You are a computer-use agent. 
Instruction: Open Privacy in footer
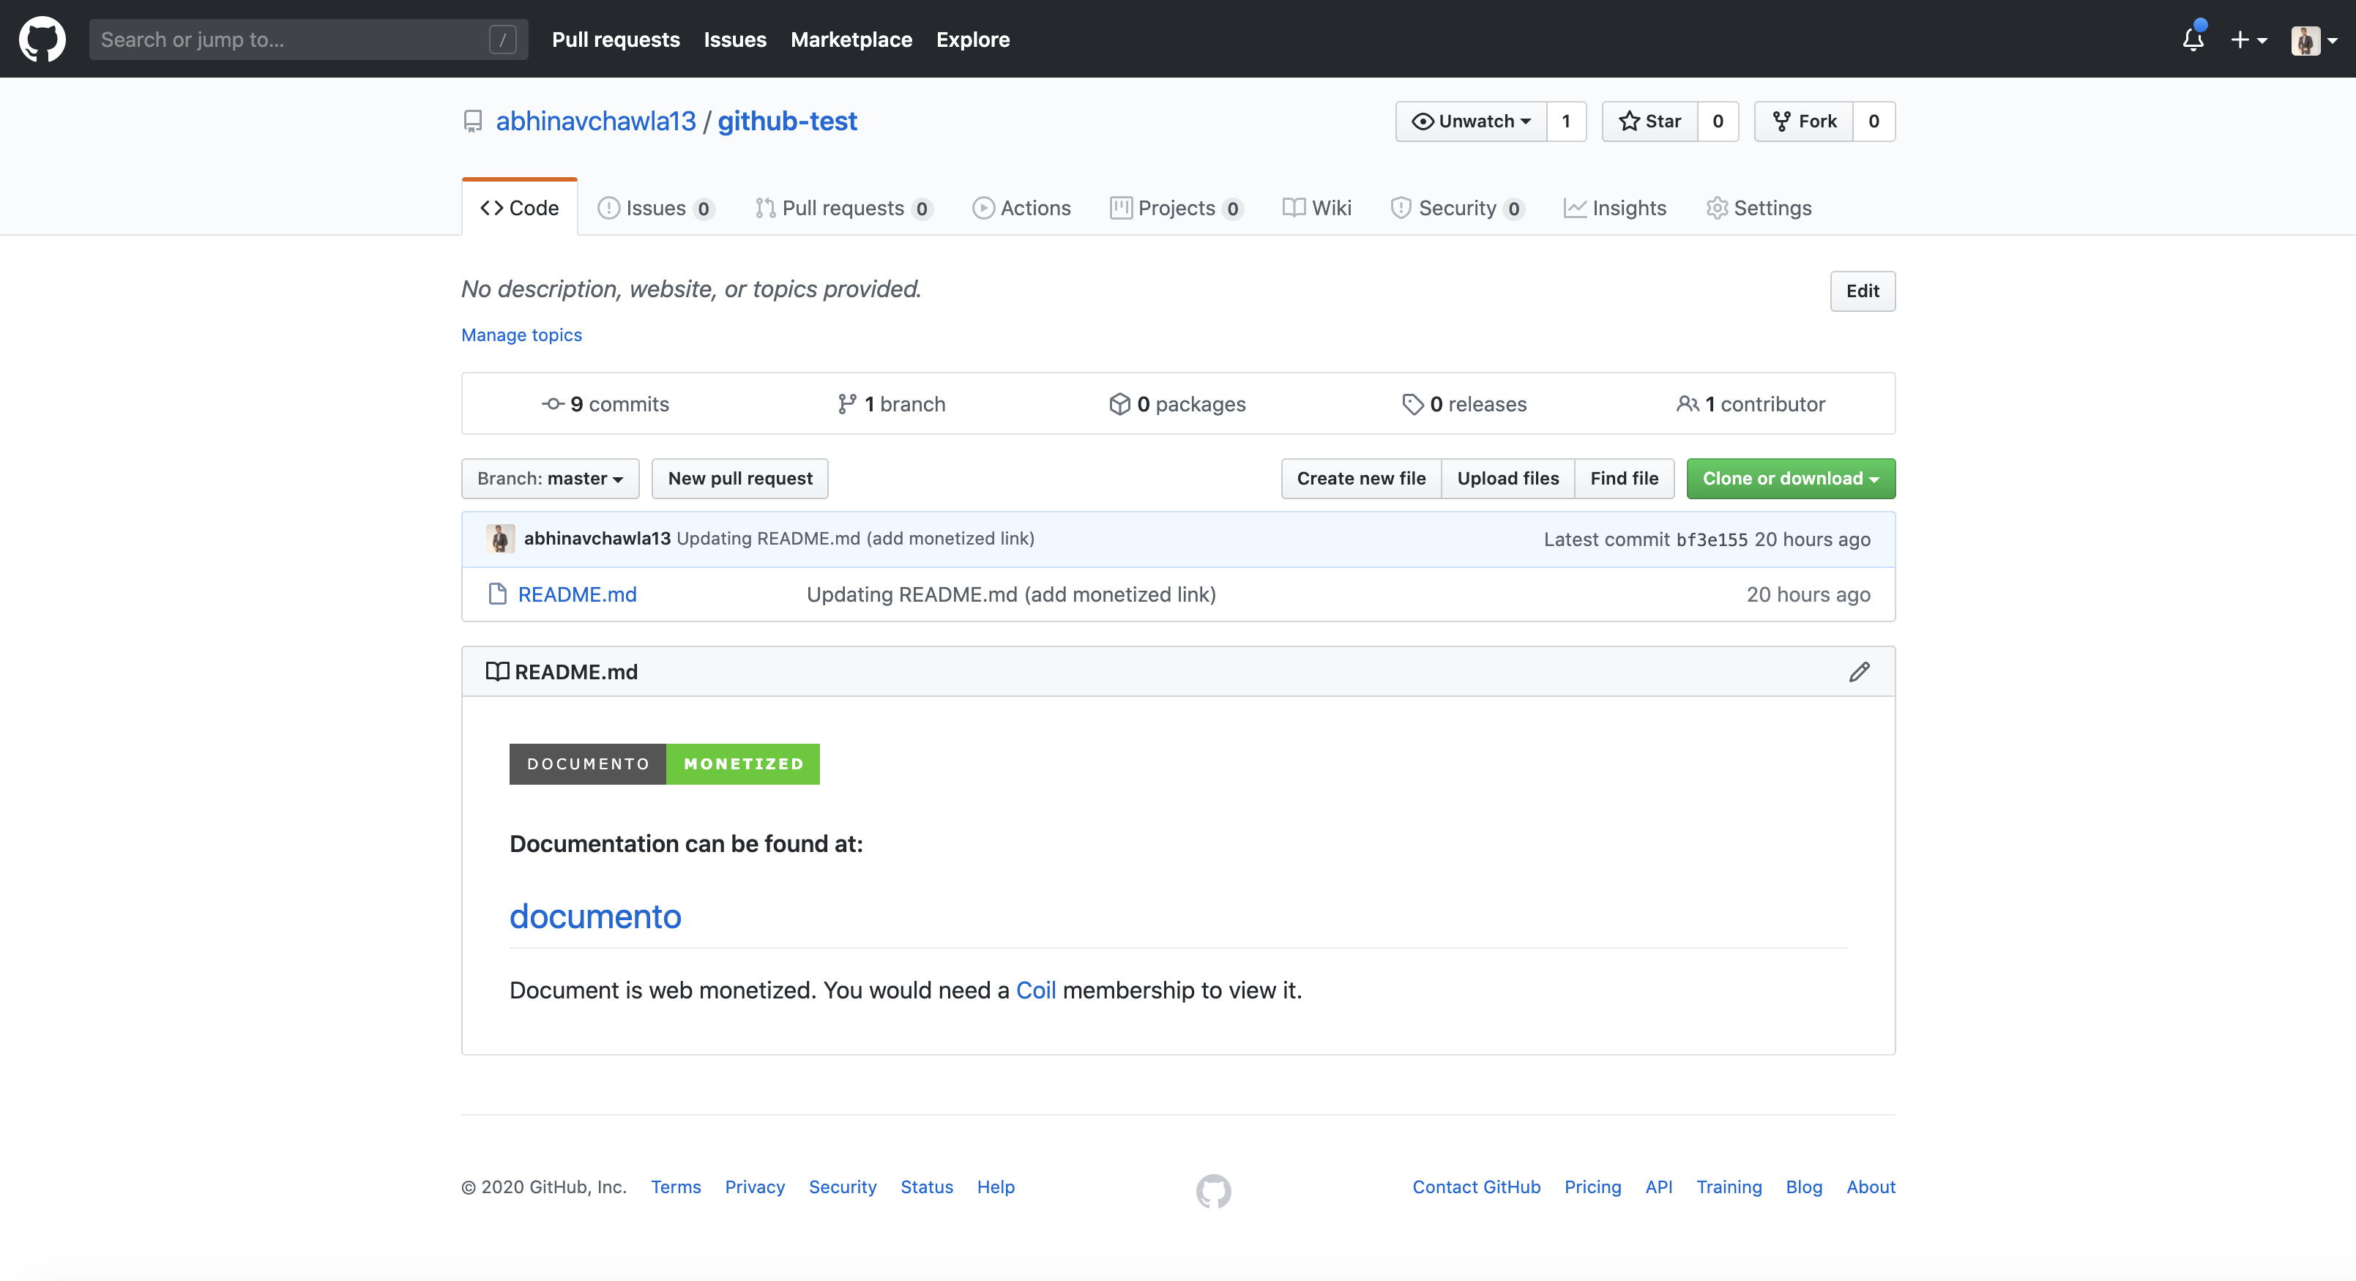755,1187
